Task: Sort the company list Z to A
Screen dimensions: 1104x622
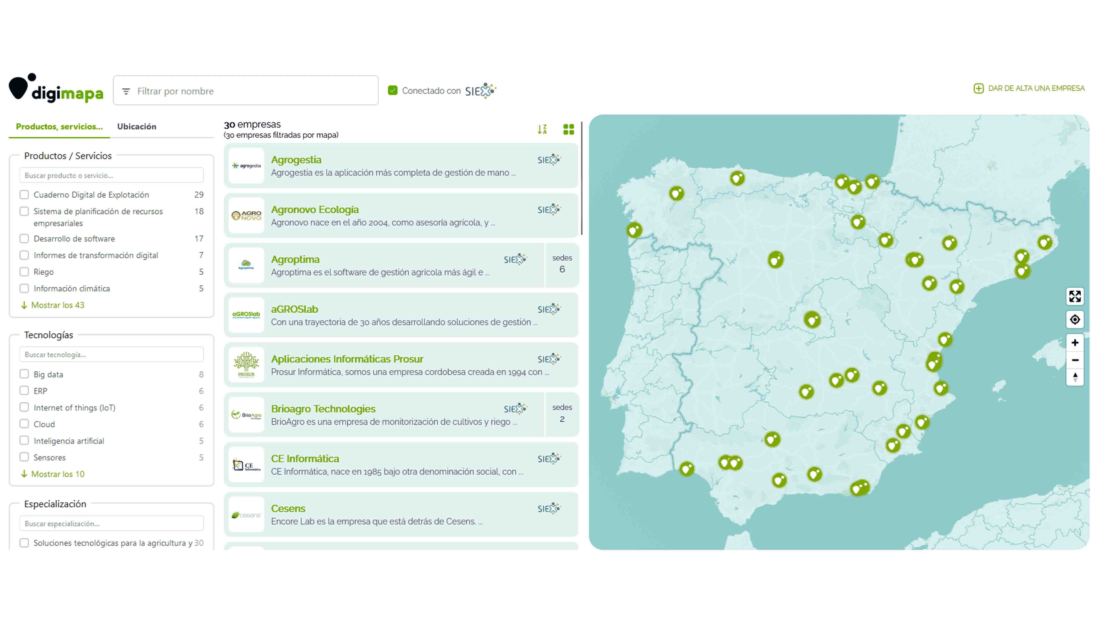Action: pos(542,129)
